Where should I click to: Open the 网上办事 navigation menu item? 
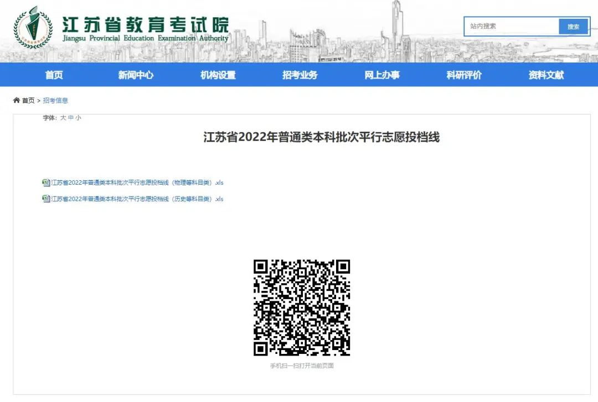(382, 75)
